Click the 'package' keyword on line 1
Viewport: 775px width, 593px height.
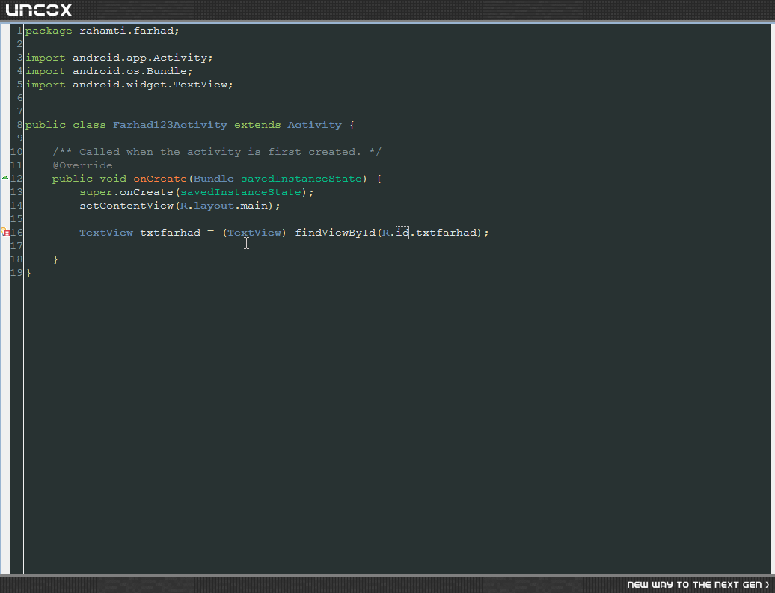pos(49,31)
